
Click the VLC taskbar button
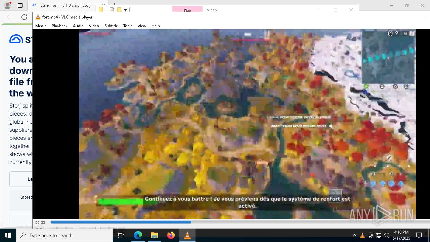(187, 235)
